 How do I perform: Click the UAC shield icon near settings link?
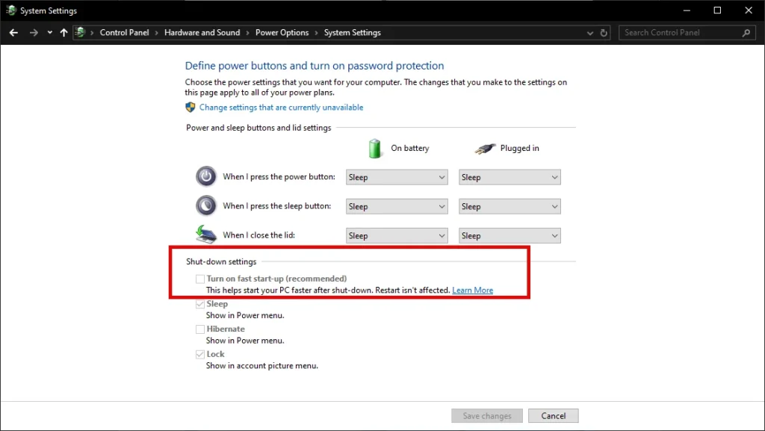tap(191, 107)
